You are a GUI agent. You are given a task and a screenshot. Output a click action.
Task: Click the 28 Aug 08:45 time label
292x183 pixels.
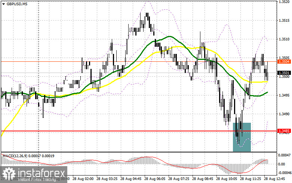[203, 179]
